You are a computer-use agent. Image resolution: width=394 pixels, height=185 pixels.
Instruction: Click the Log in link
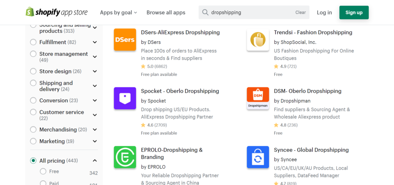[x=324, y=13]
